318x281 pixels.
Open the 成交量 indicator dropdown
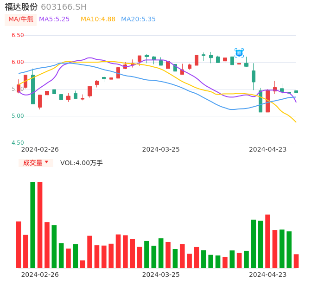click(36, 163)
